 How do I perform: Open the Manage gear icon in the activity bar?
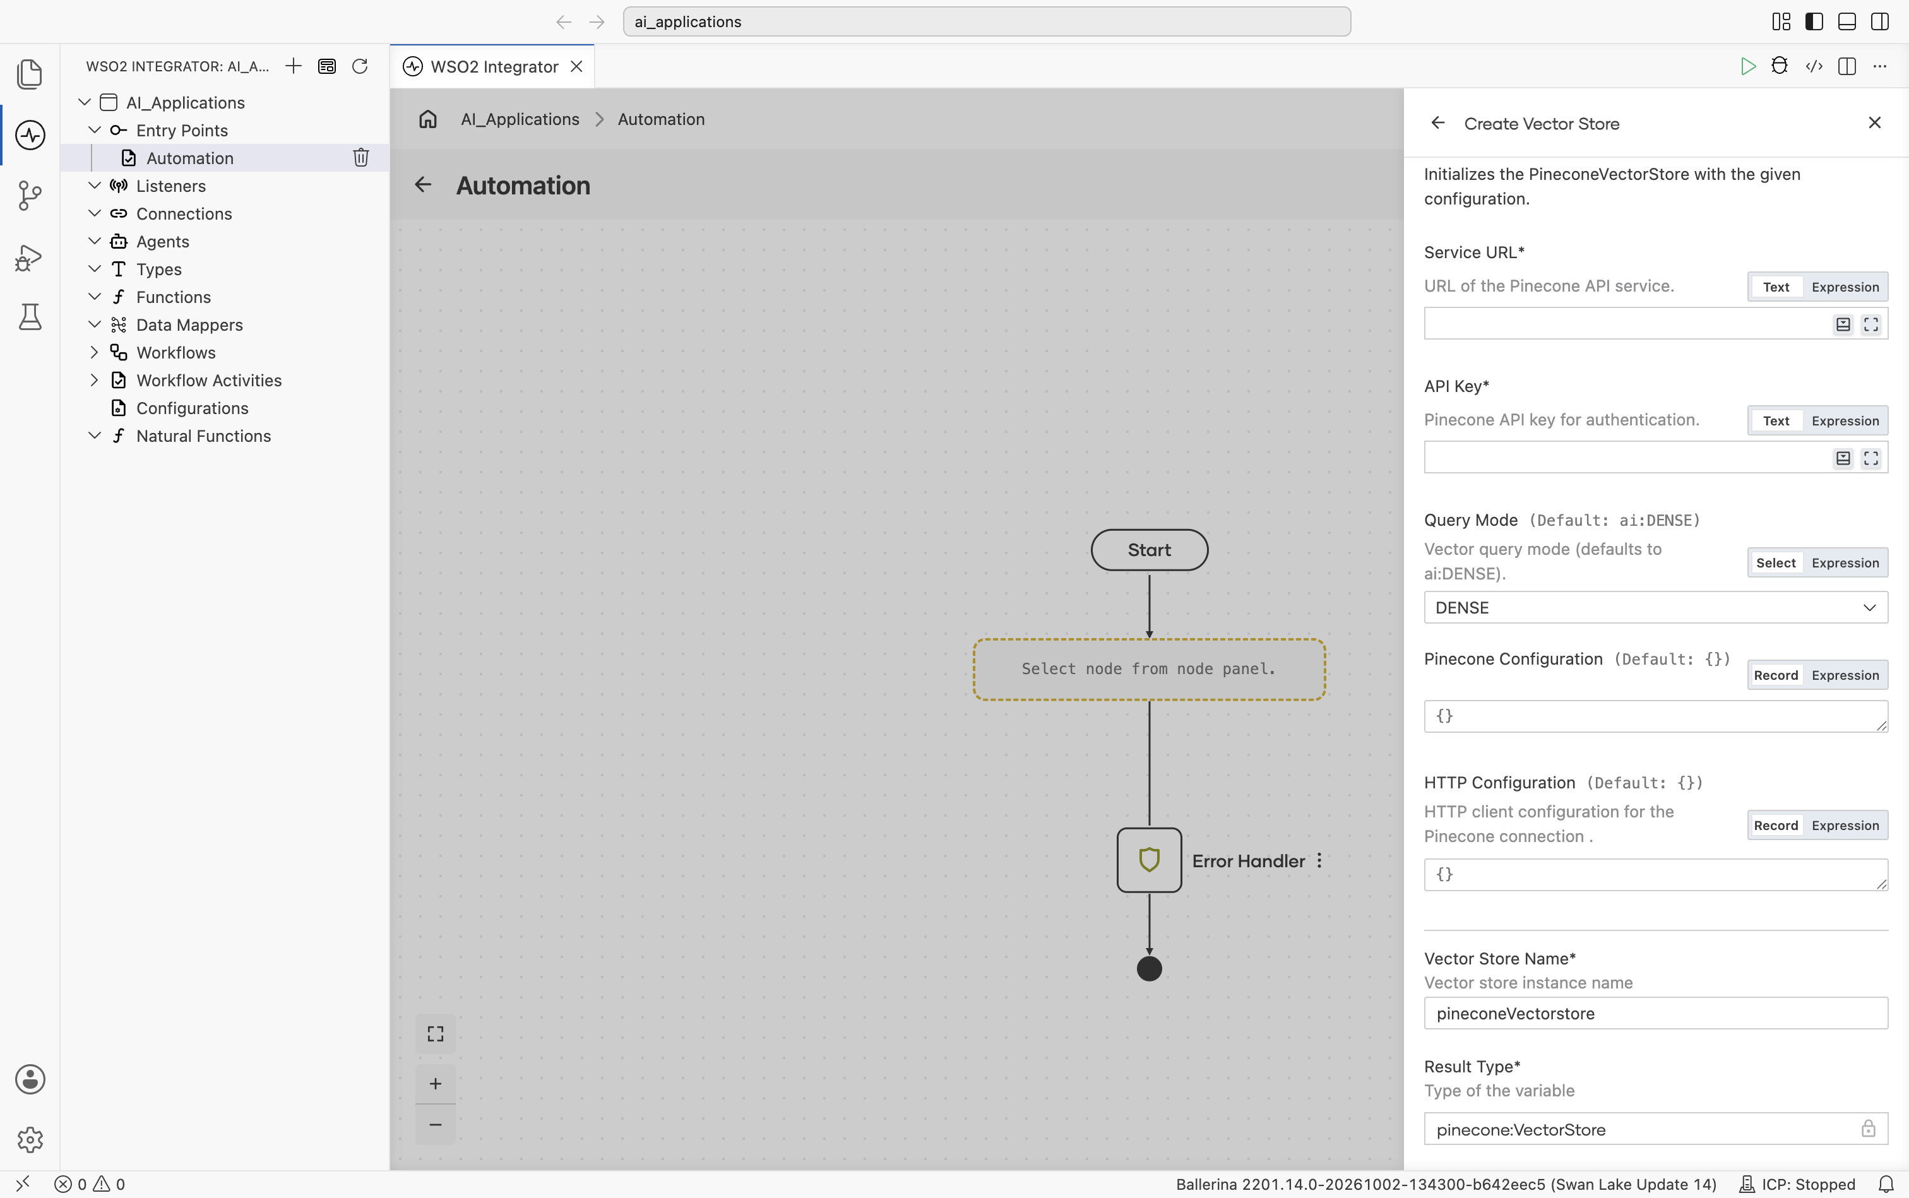(29, 1139)
